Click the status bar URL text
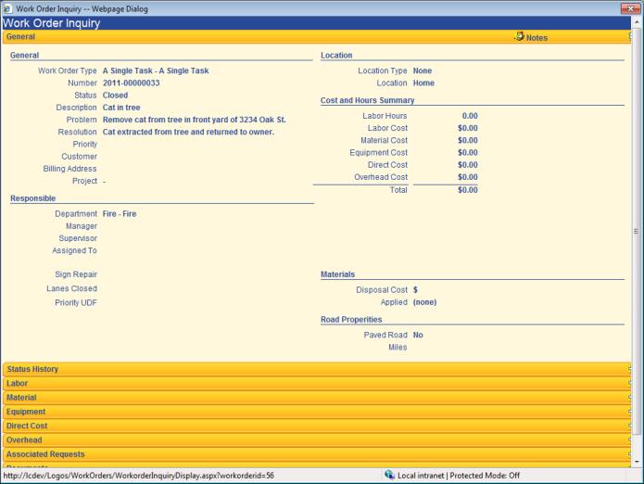This screenshot has width=644, height=484. pos(139,475)
